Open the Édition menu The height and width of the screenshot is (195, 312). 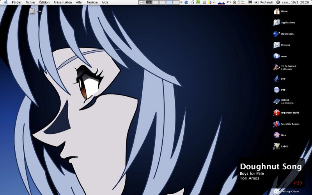pyautogui.click(x=44, y=2)
